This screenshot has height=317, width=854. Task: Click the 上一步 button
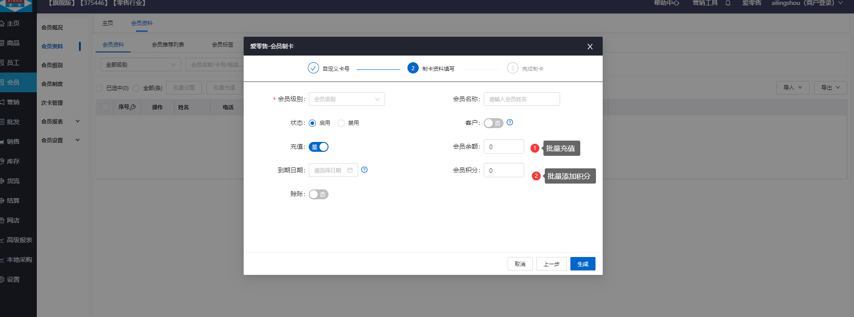(x=551, y=264)
